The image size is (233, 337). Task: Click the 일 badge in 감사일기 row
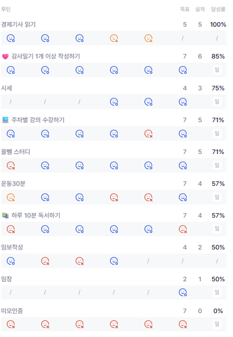217,70
